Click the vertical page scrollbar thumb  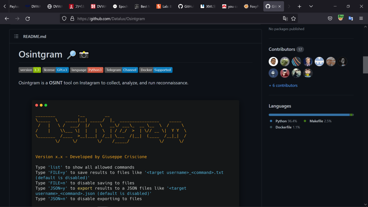pos(365,65)
